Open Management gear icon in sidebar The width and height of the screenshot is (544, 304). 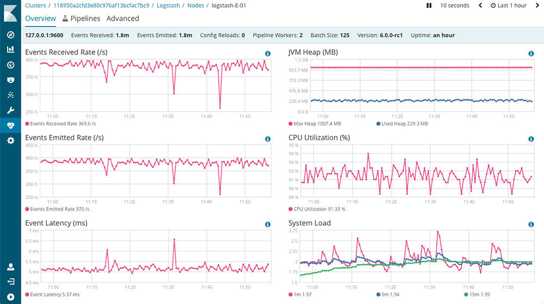pyautogui.click(x=10, y=140)
